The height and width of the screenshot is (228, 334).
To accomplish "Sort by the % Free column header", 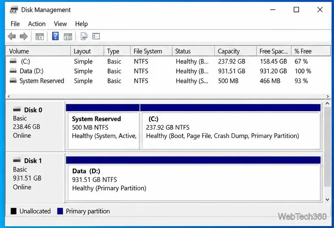I will 311,51.
